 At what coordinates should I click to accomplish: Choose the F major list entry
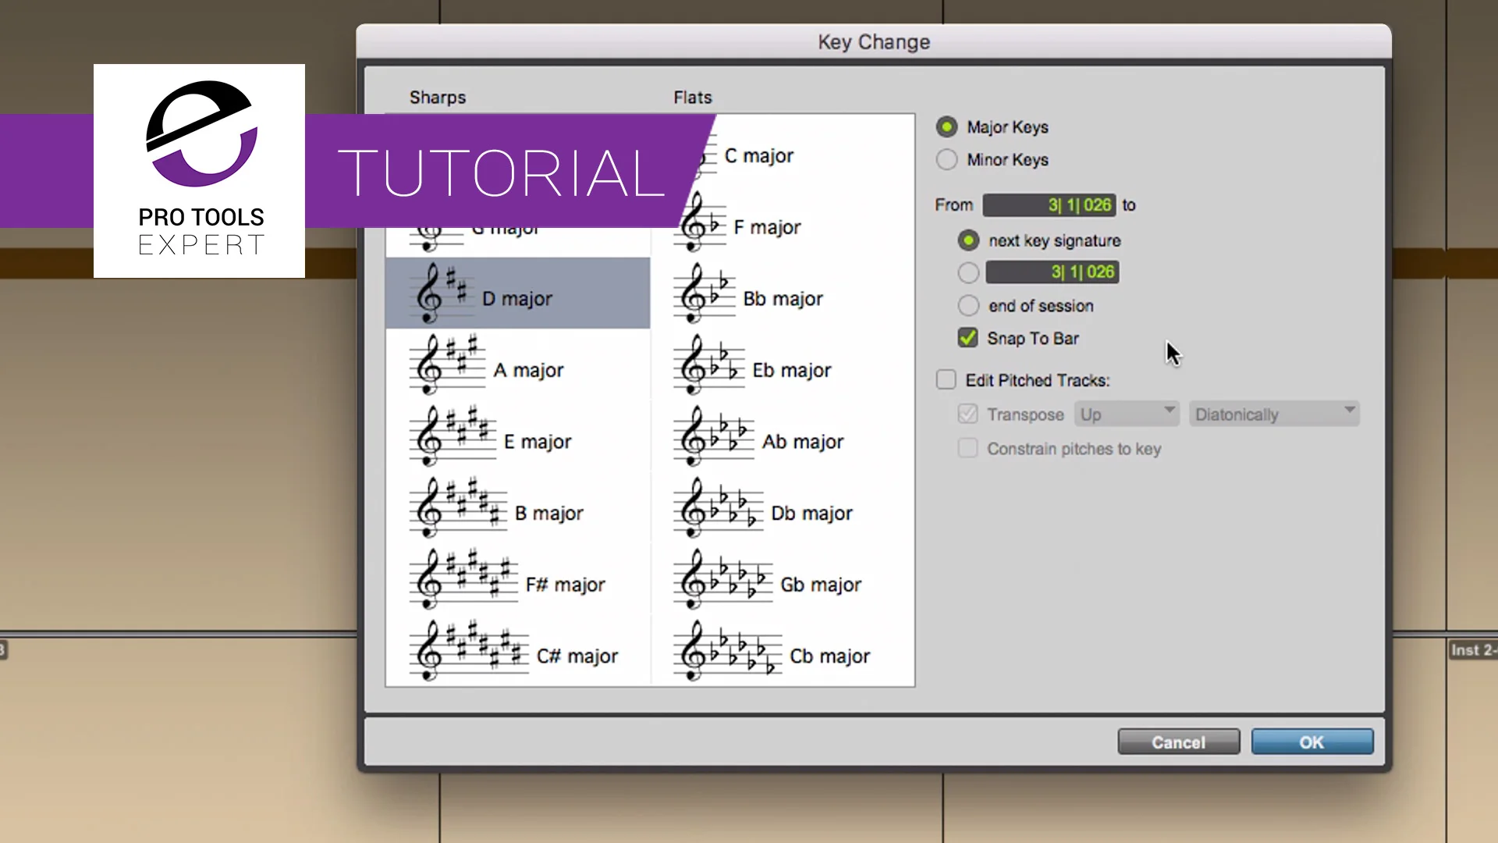click(766, 227)
